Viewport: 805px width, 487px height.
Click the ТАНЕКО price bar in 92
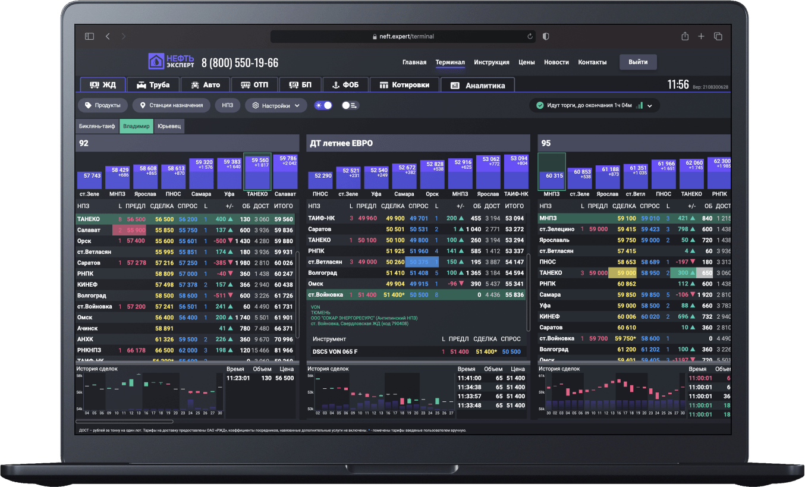257,172
